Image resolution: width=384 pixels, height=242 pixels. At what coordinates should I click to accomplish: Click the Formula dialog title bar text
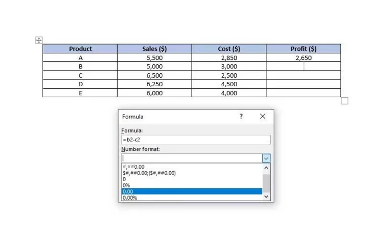coord(133,116)
